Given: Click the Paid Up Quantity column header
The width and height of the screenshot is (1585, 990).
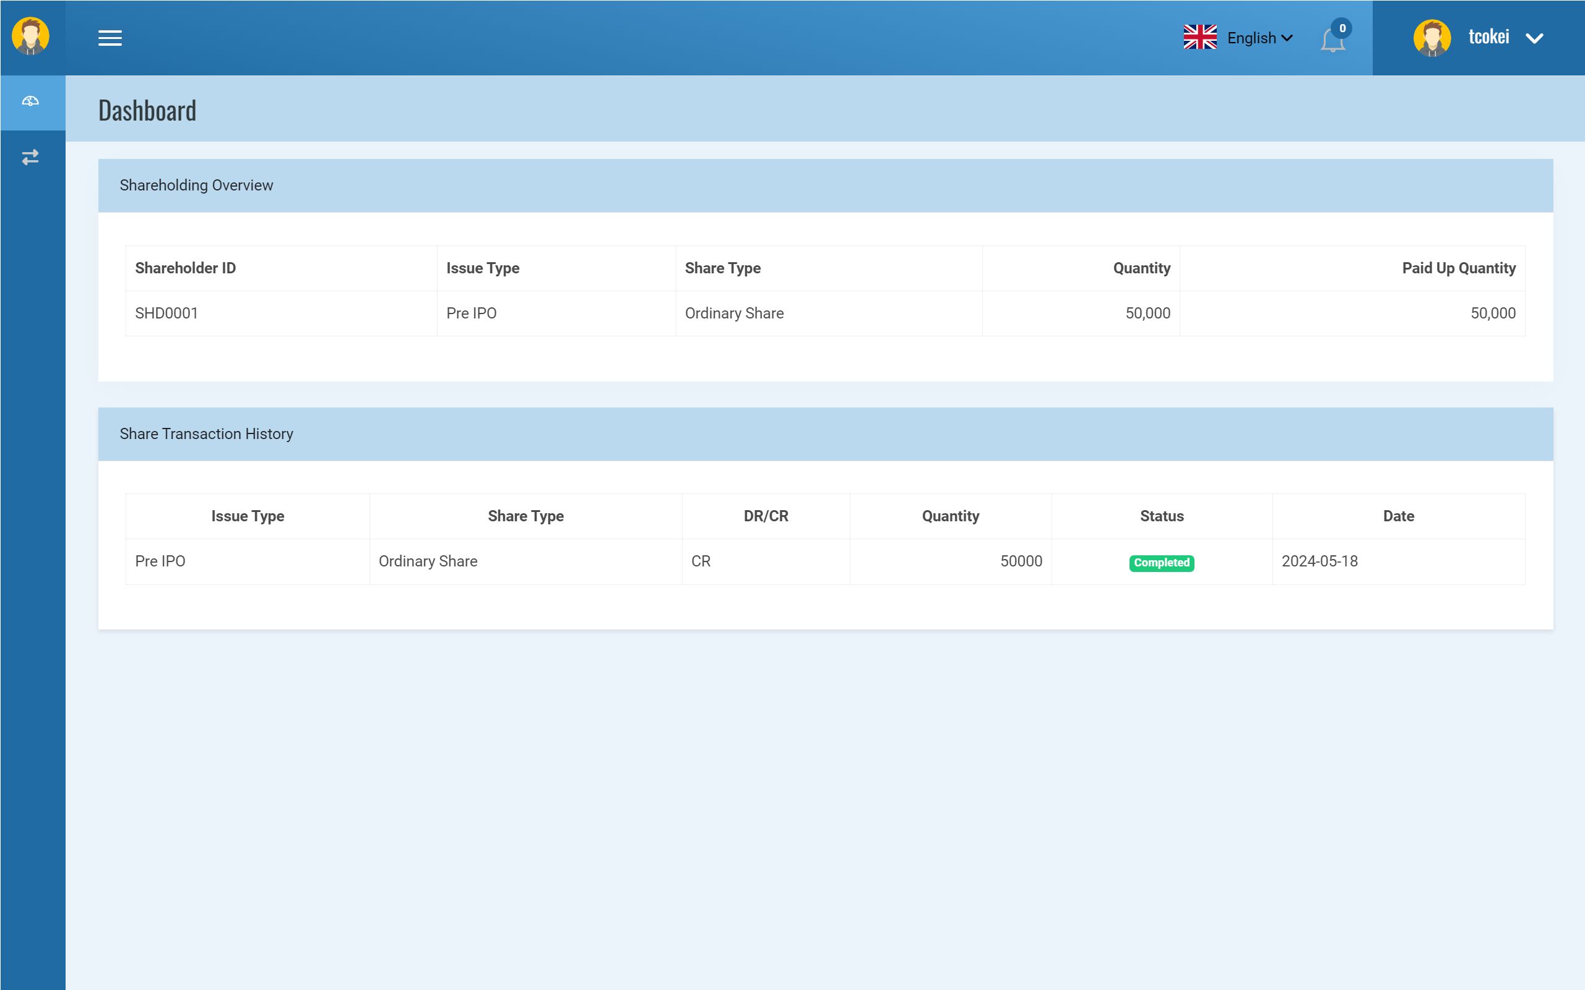Looking at the screenshot, I should pyautogui.click(x=1458, y=268).
